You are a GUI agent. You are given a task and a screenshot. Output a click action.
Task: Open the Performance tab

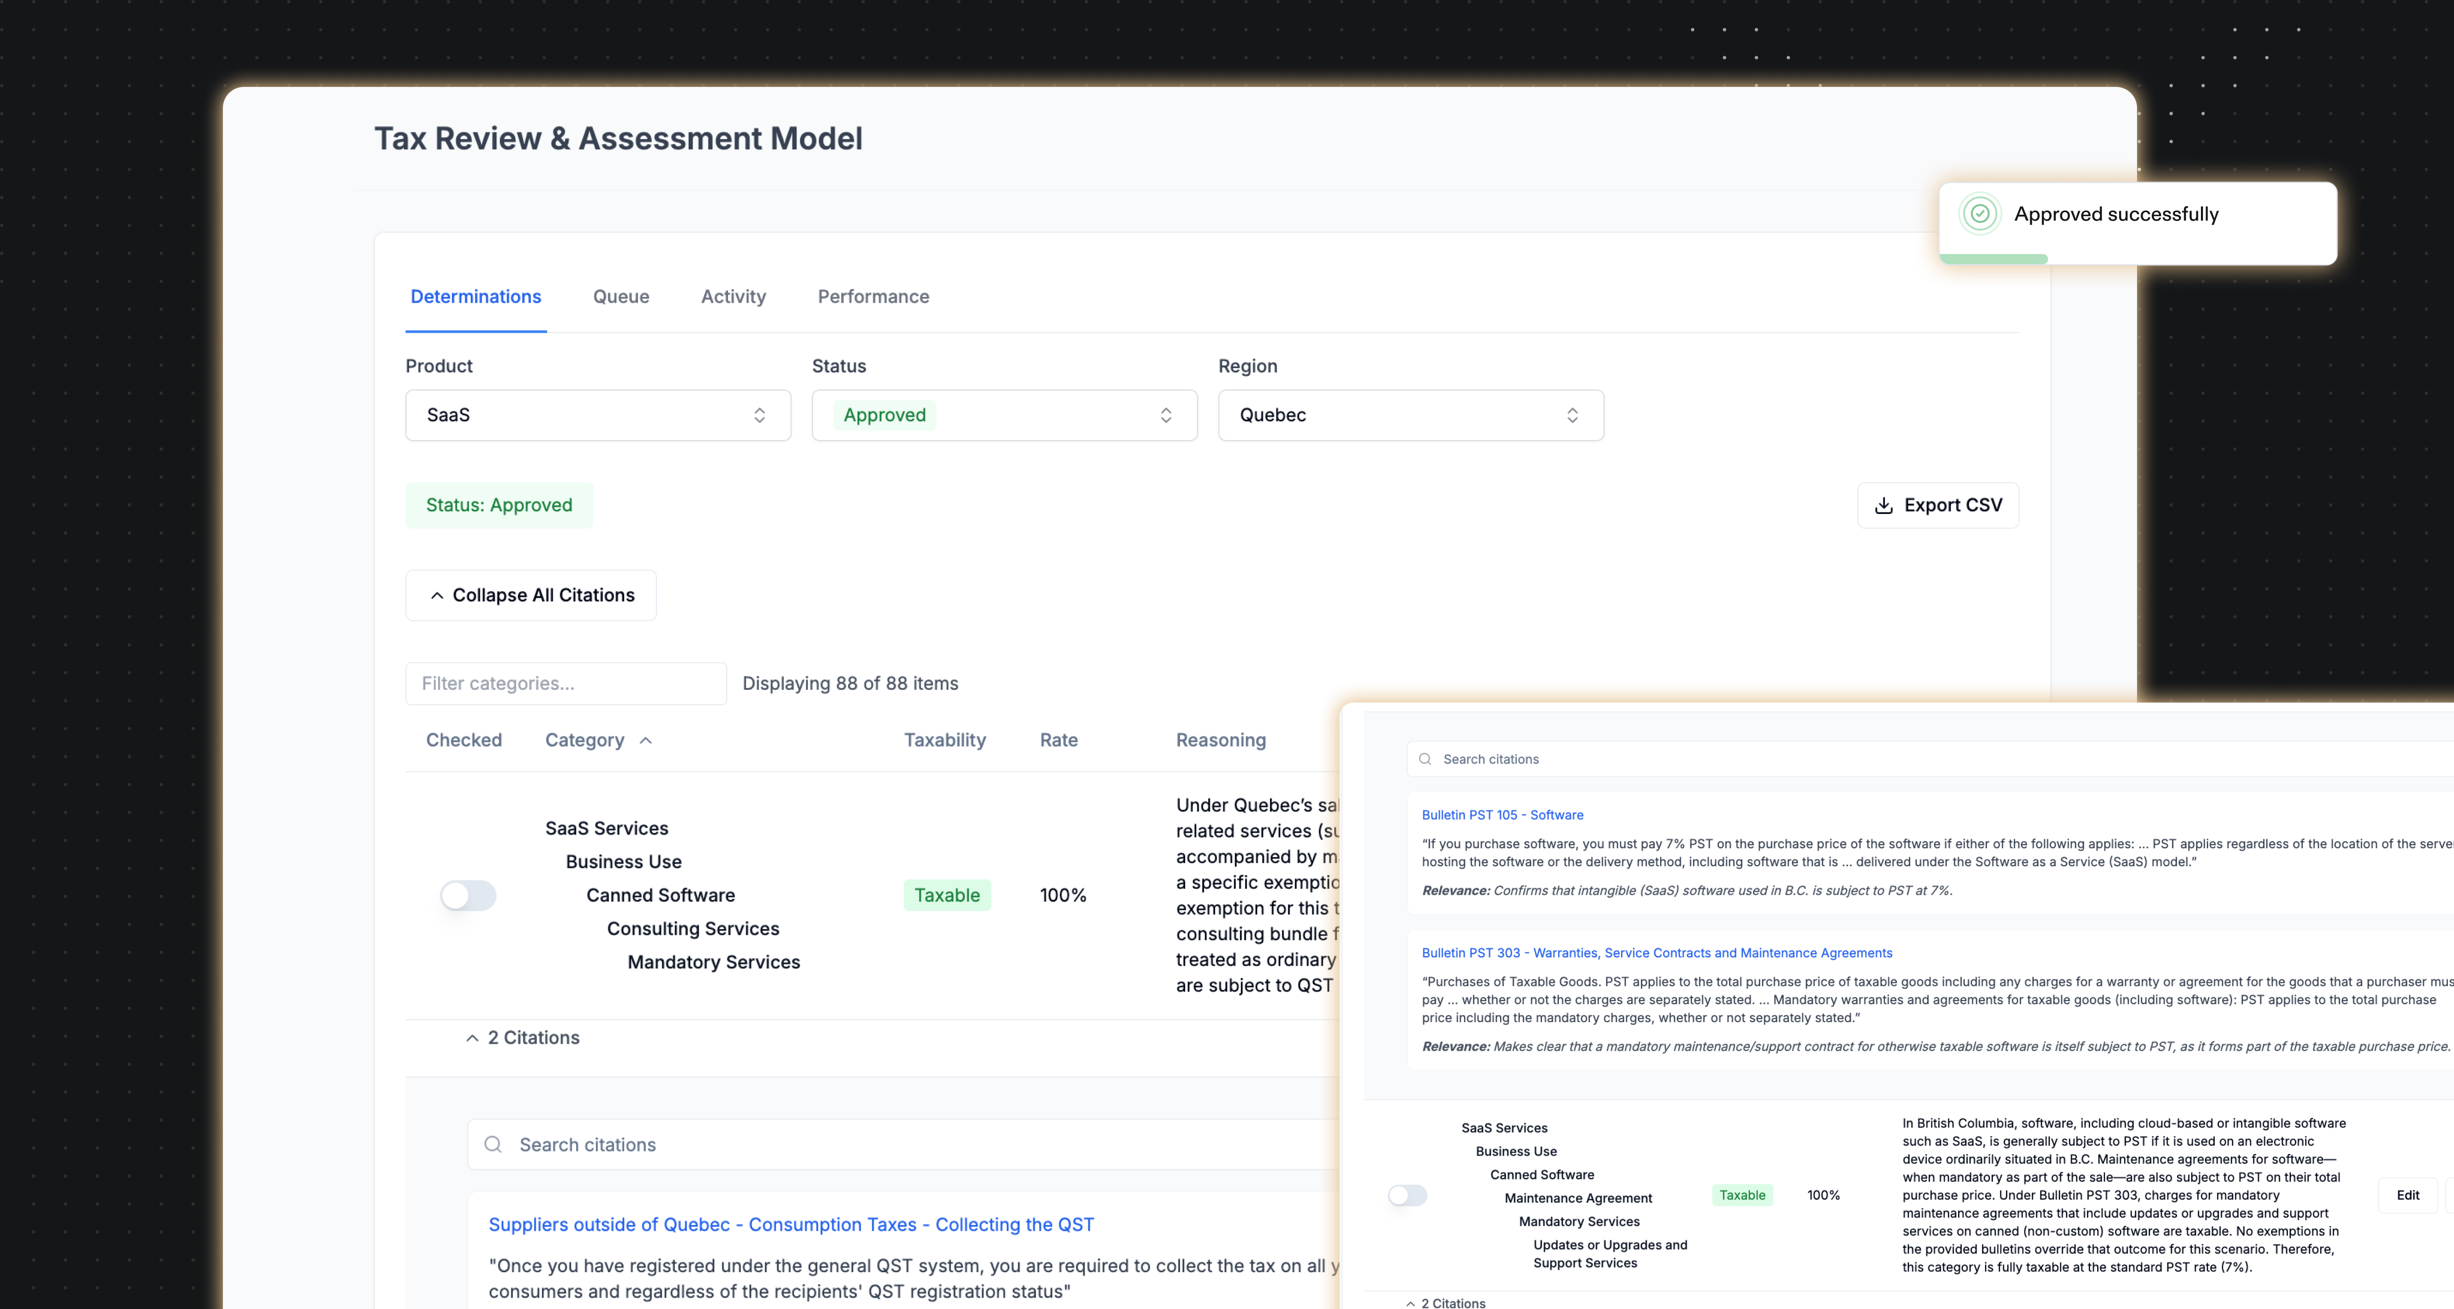873,296
